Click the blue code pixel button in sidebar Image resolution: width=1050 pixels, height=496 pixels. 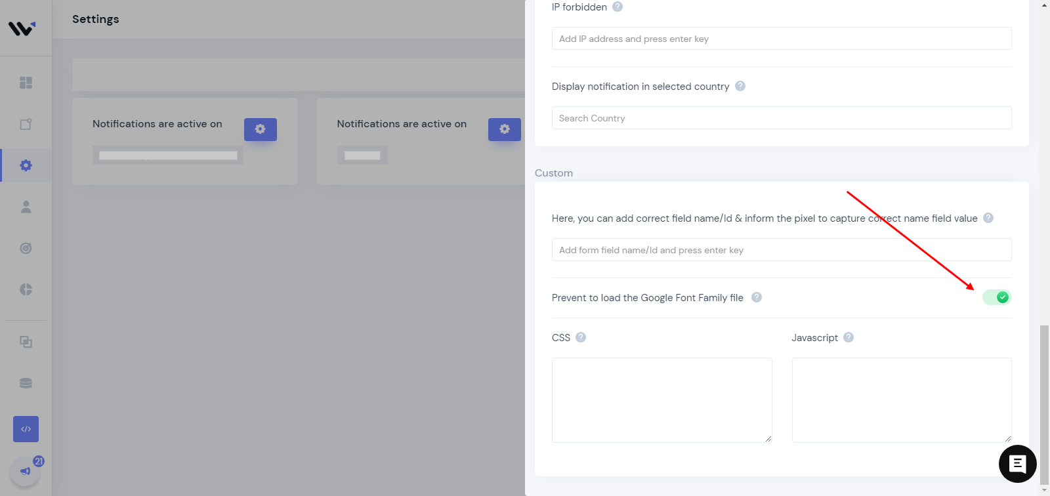(x=26, y=429)
